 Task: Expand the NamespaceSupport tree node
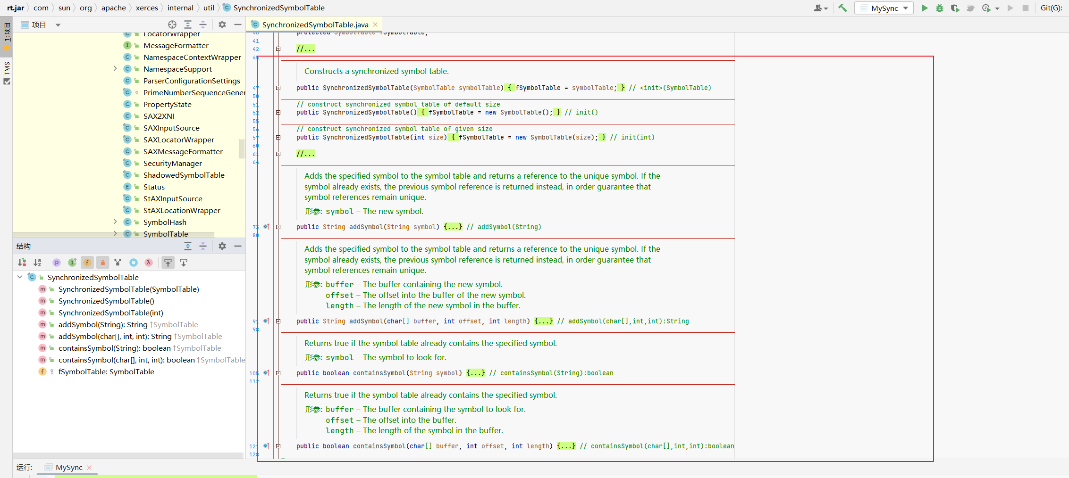(x=115, y=69)
